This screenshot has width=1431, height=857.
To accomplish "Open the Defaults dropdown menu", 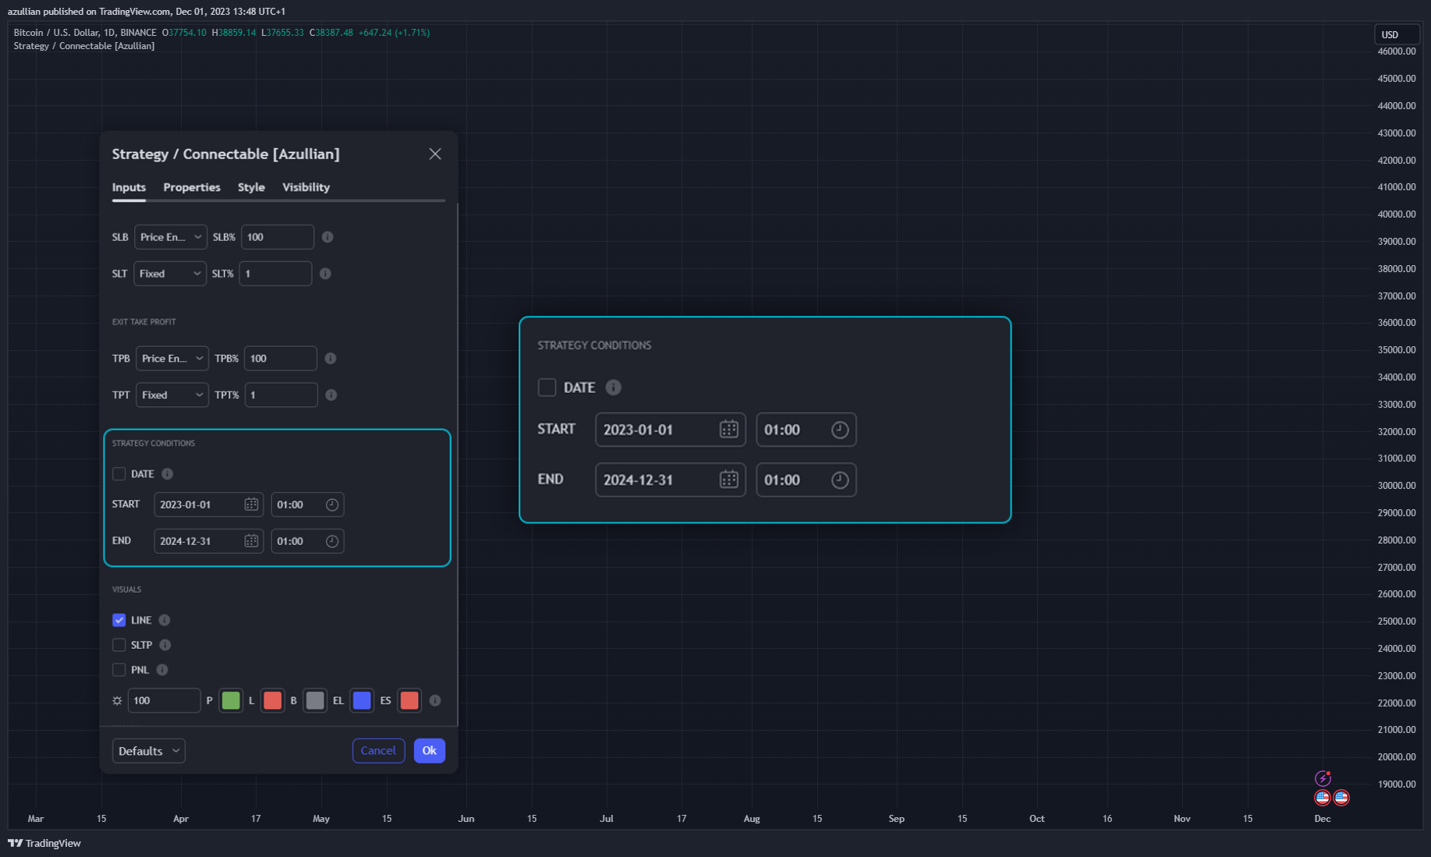I will pyautogui.click(x=149, y=751).
